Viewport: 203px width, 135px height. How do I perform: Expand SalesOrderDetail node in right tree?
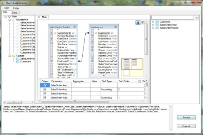153,25
